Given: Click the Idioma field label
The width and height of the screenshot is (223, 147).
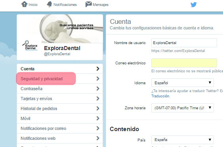Looking at the screenshot, I should click(x=140, y=83).
